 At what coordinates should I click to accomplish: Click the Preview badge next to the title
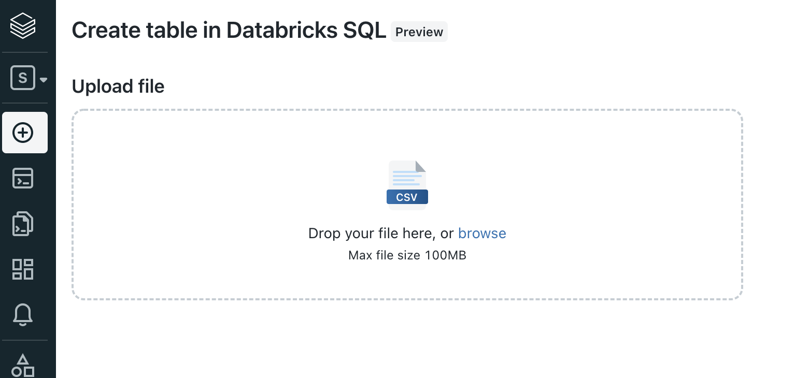[419, 32]
